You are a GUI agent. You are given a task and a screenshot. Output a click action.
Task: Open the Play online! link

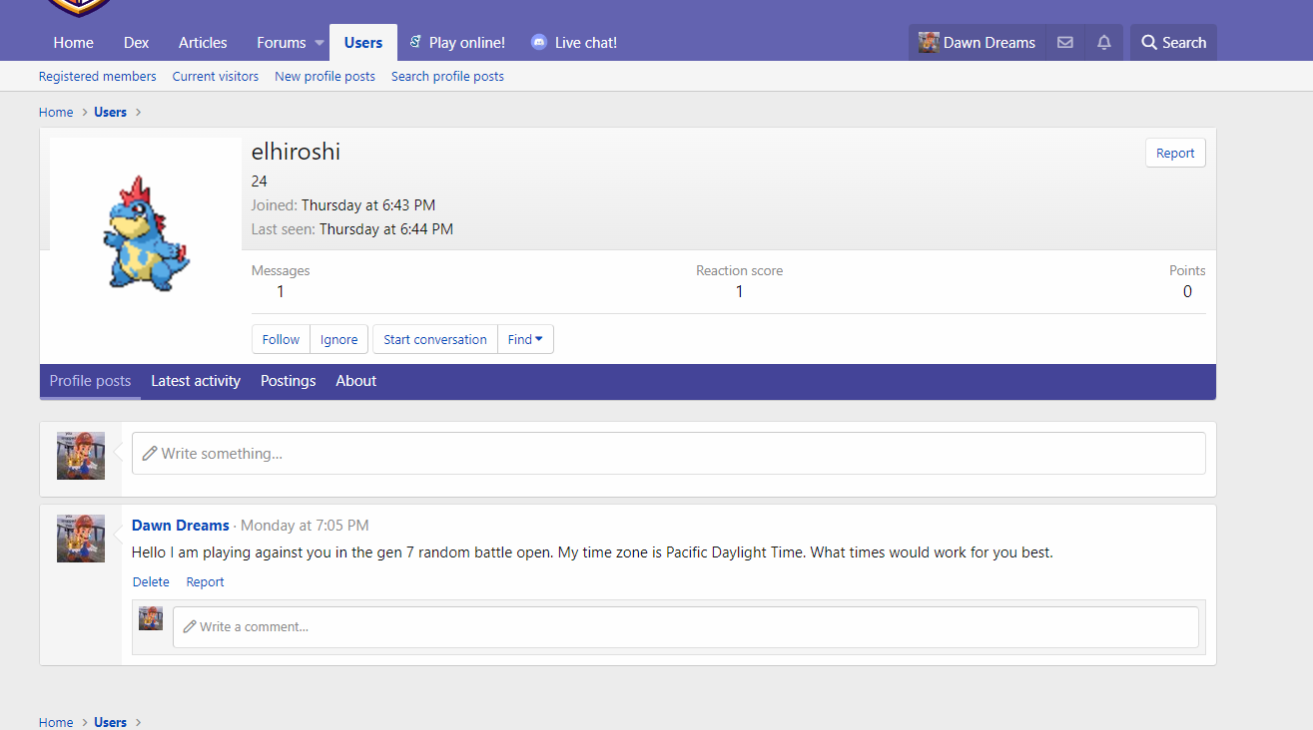[456, 43]
